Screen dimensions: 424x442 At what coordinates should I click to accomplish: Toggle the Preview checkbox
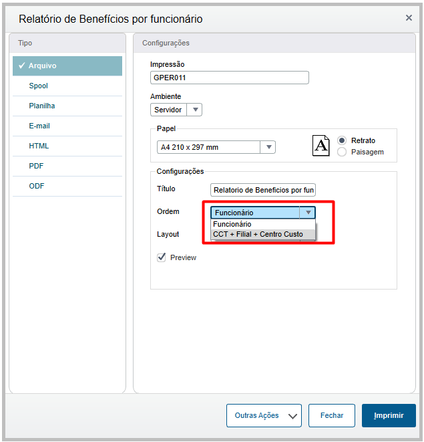pyautogui.click(x=161, y=257)
